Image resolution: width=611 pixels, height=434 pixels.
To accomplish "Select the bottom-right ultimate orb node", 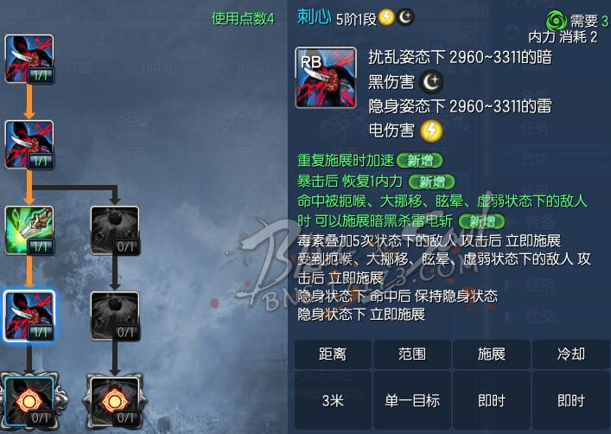I will click(x=115, y=402).
